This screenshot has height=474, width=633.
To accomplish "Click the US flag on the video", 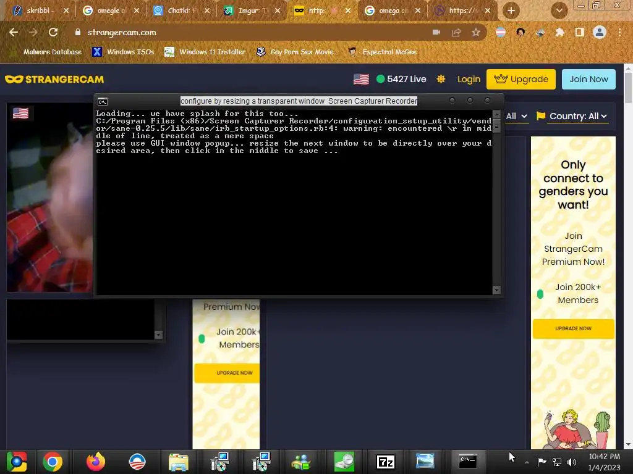I will click(x=20, y=114).
